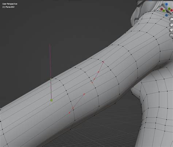The image size is (173, 147).
Task: Select the lowest red vertex on the arm
Action: click(x=69, y=113)
